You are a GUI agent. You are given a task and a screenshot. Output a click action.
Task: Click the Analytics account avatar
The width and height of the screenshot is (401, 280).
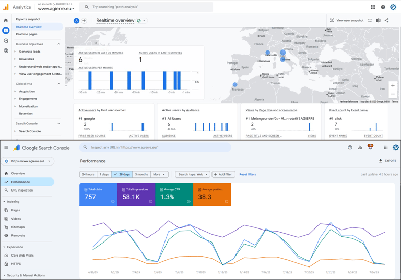[393, 7]
